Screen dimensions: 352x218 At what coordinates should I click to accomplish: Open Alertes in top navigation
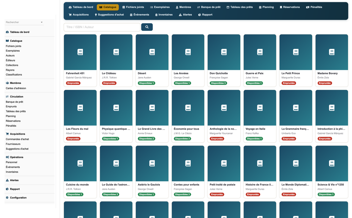[185, 15]
